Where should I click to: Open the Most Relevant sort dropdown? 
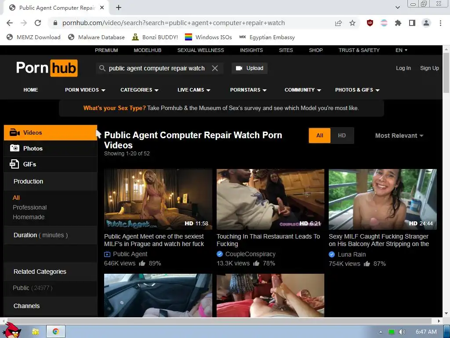click(399, 136)
